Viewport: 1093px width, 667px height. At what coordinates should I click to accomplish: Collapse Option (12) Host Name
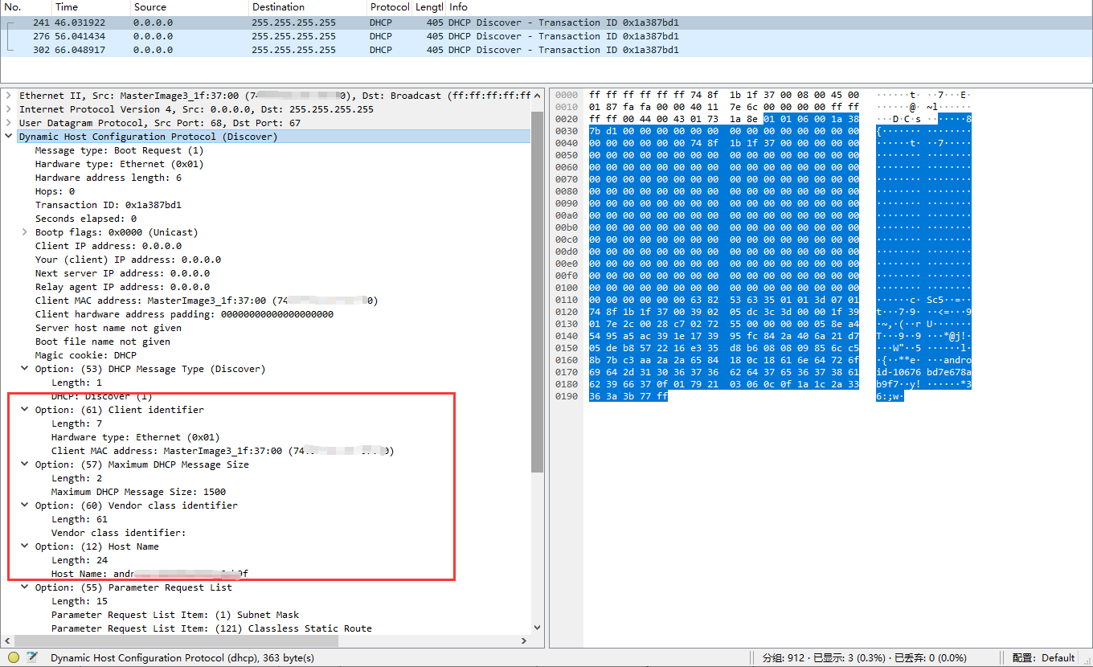pyautogui.click(x=25, y=546)
